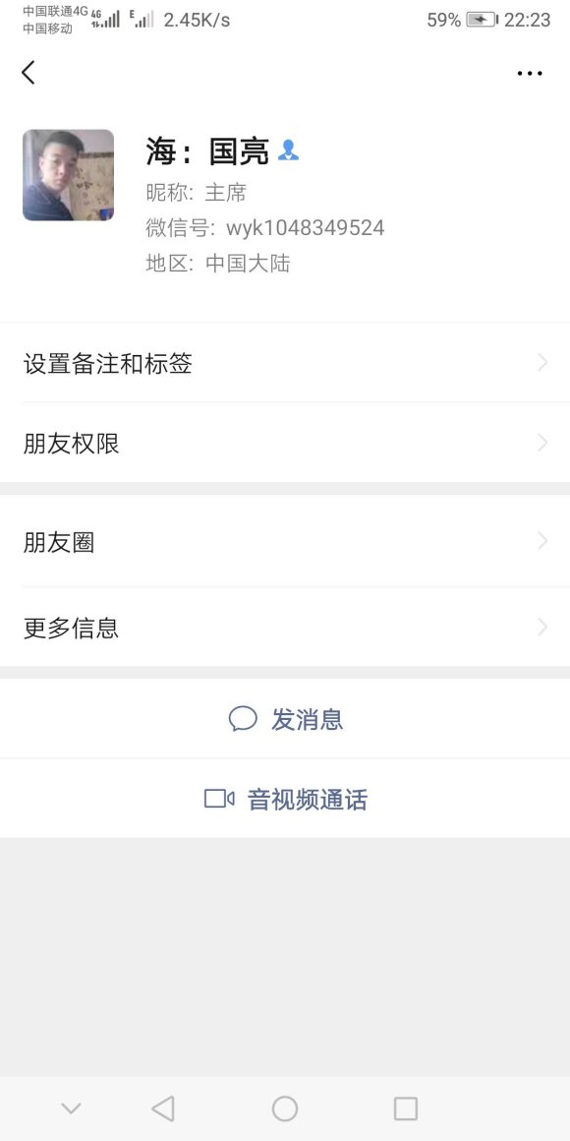Expand the 设置备注和标签 chevron

[x=542, y=362]
